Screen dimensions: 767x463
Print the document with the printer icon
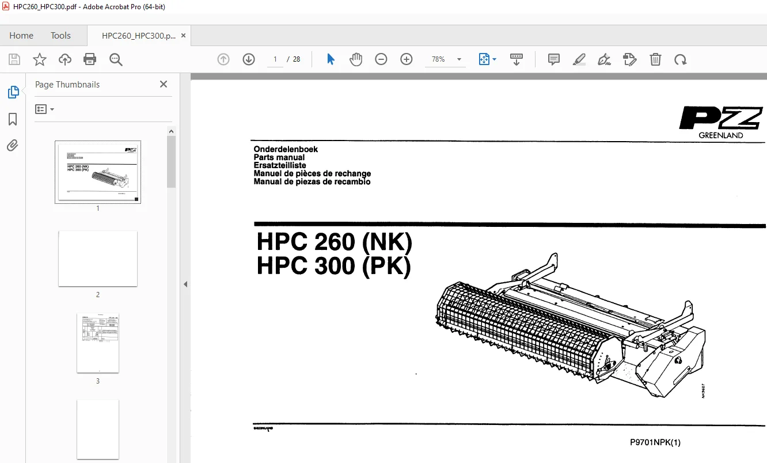[90, 59]
